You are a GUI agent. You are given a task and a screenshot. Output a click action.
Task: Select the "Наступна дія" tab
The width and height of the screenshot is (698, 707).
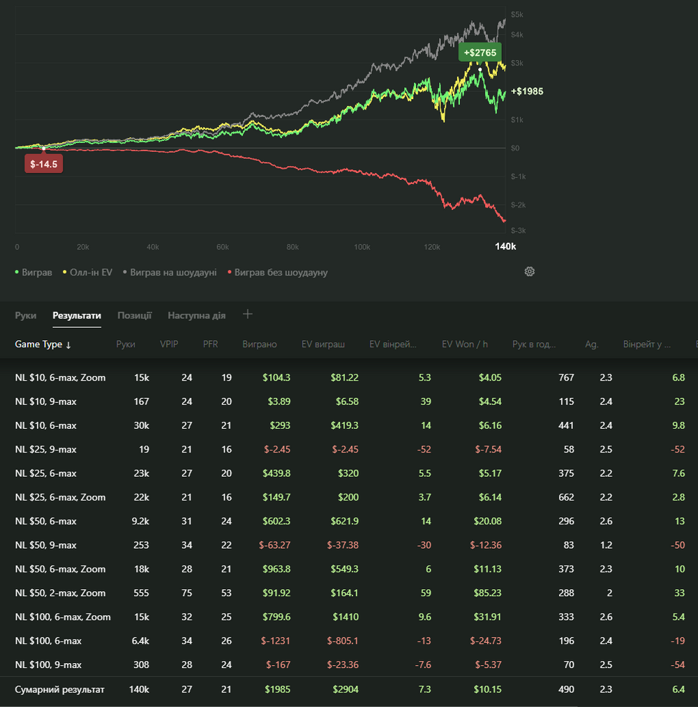pyautogui.click(x=196, y=315)
